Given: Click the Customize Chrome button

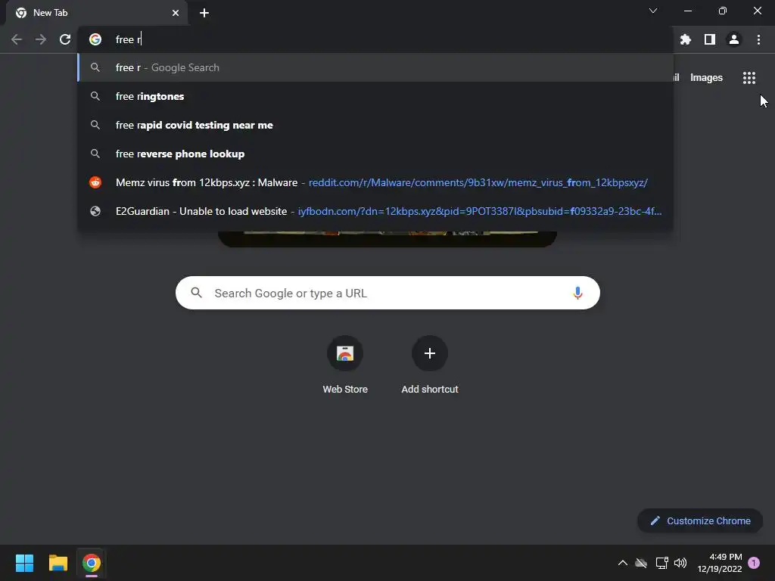Looking at the screenshot, I should [x=700, y=520].
